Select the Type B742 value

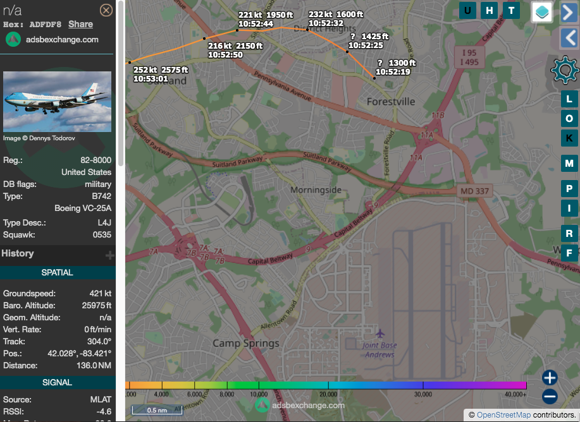pyautogui.click(x=102, y=196)
